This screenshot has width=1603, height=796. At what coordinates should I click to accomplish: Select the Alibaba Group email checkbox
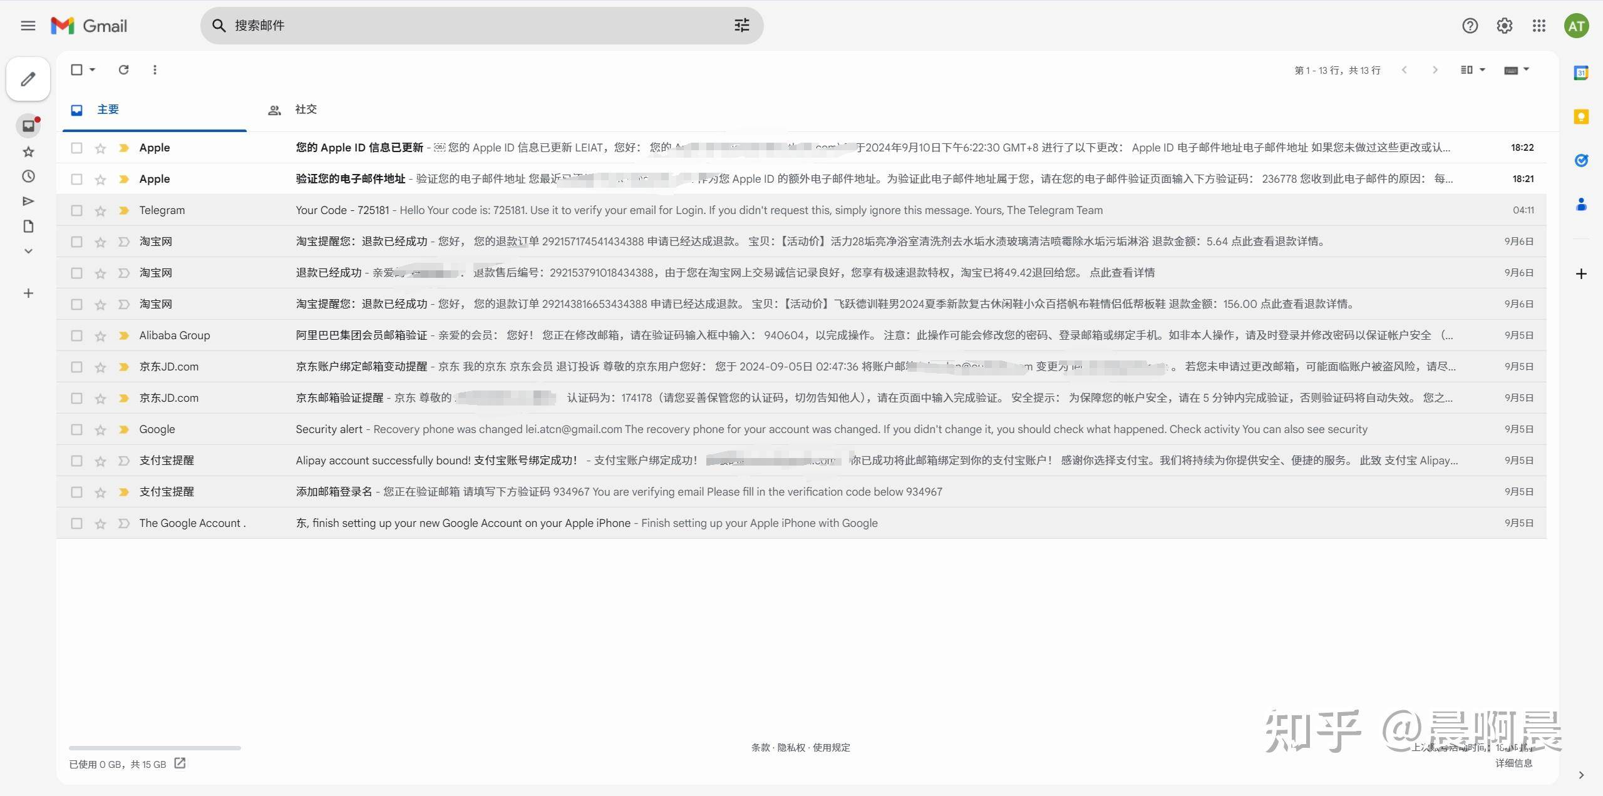[x=76, y=335]
